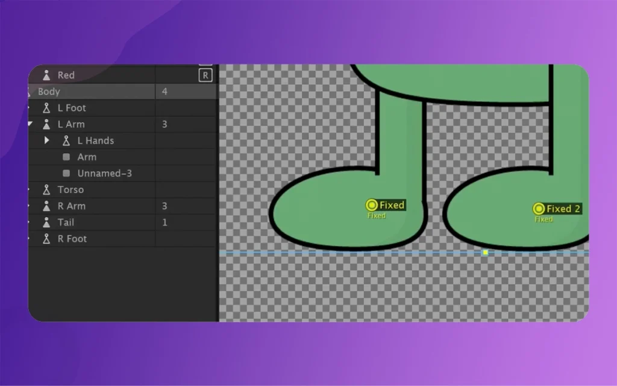617x386 pixels.
Task: Select the Fixed handle on left foot
Action: tap(372, 205)
